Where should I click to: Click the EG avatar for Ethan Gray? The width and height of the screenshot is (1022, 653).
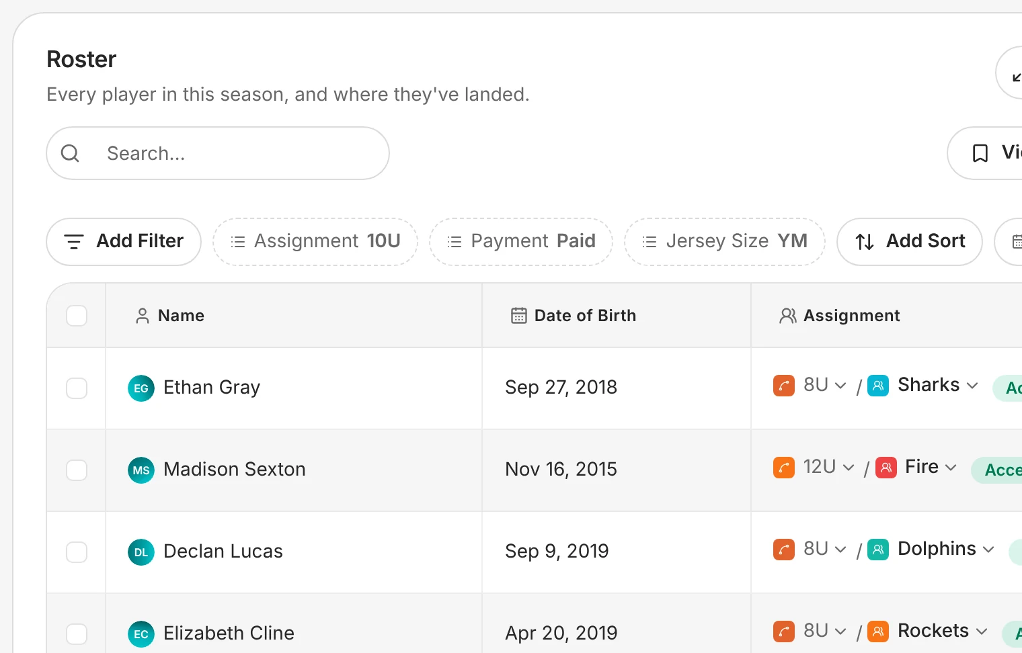tap(141, 388)
